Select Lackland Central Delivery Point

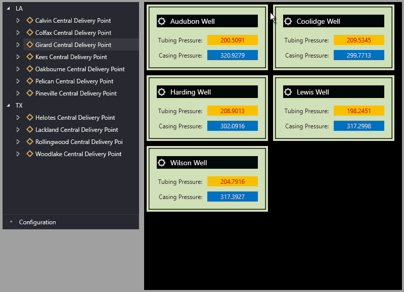pos(76,130)
